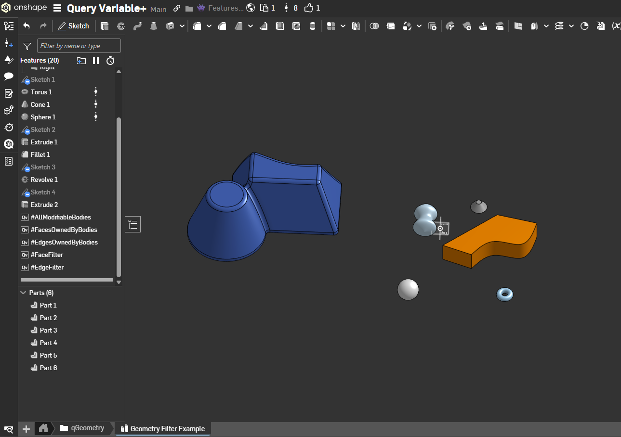Click the Boolean tool icon
621x437 pixels.
tap(374, 26)
